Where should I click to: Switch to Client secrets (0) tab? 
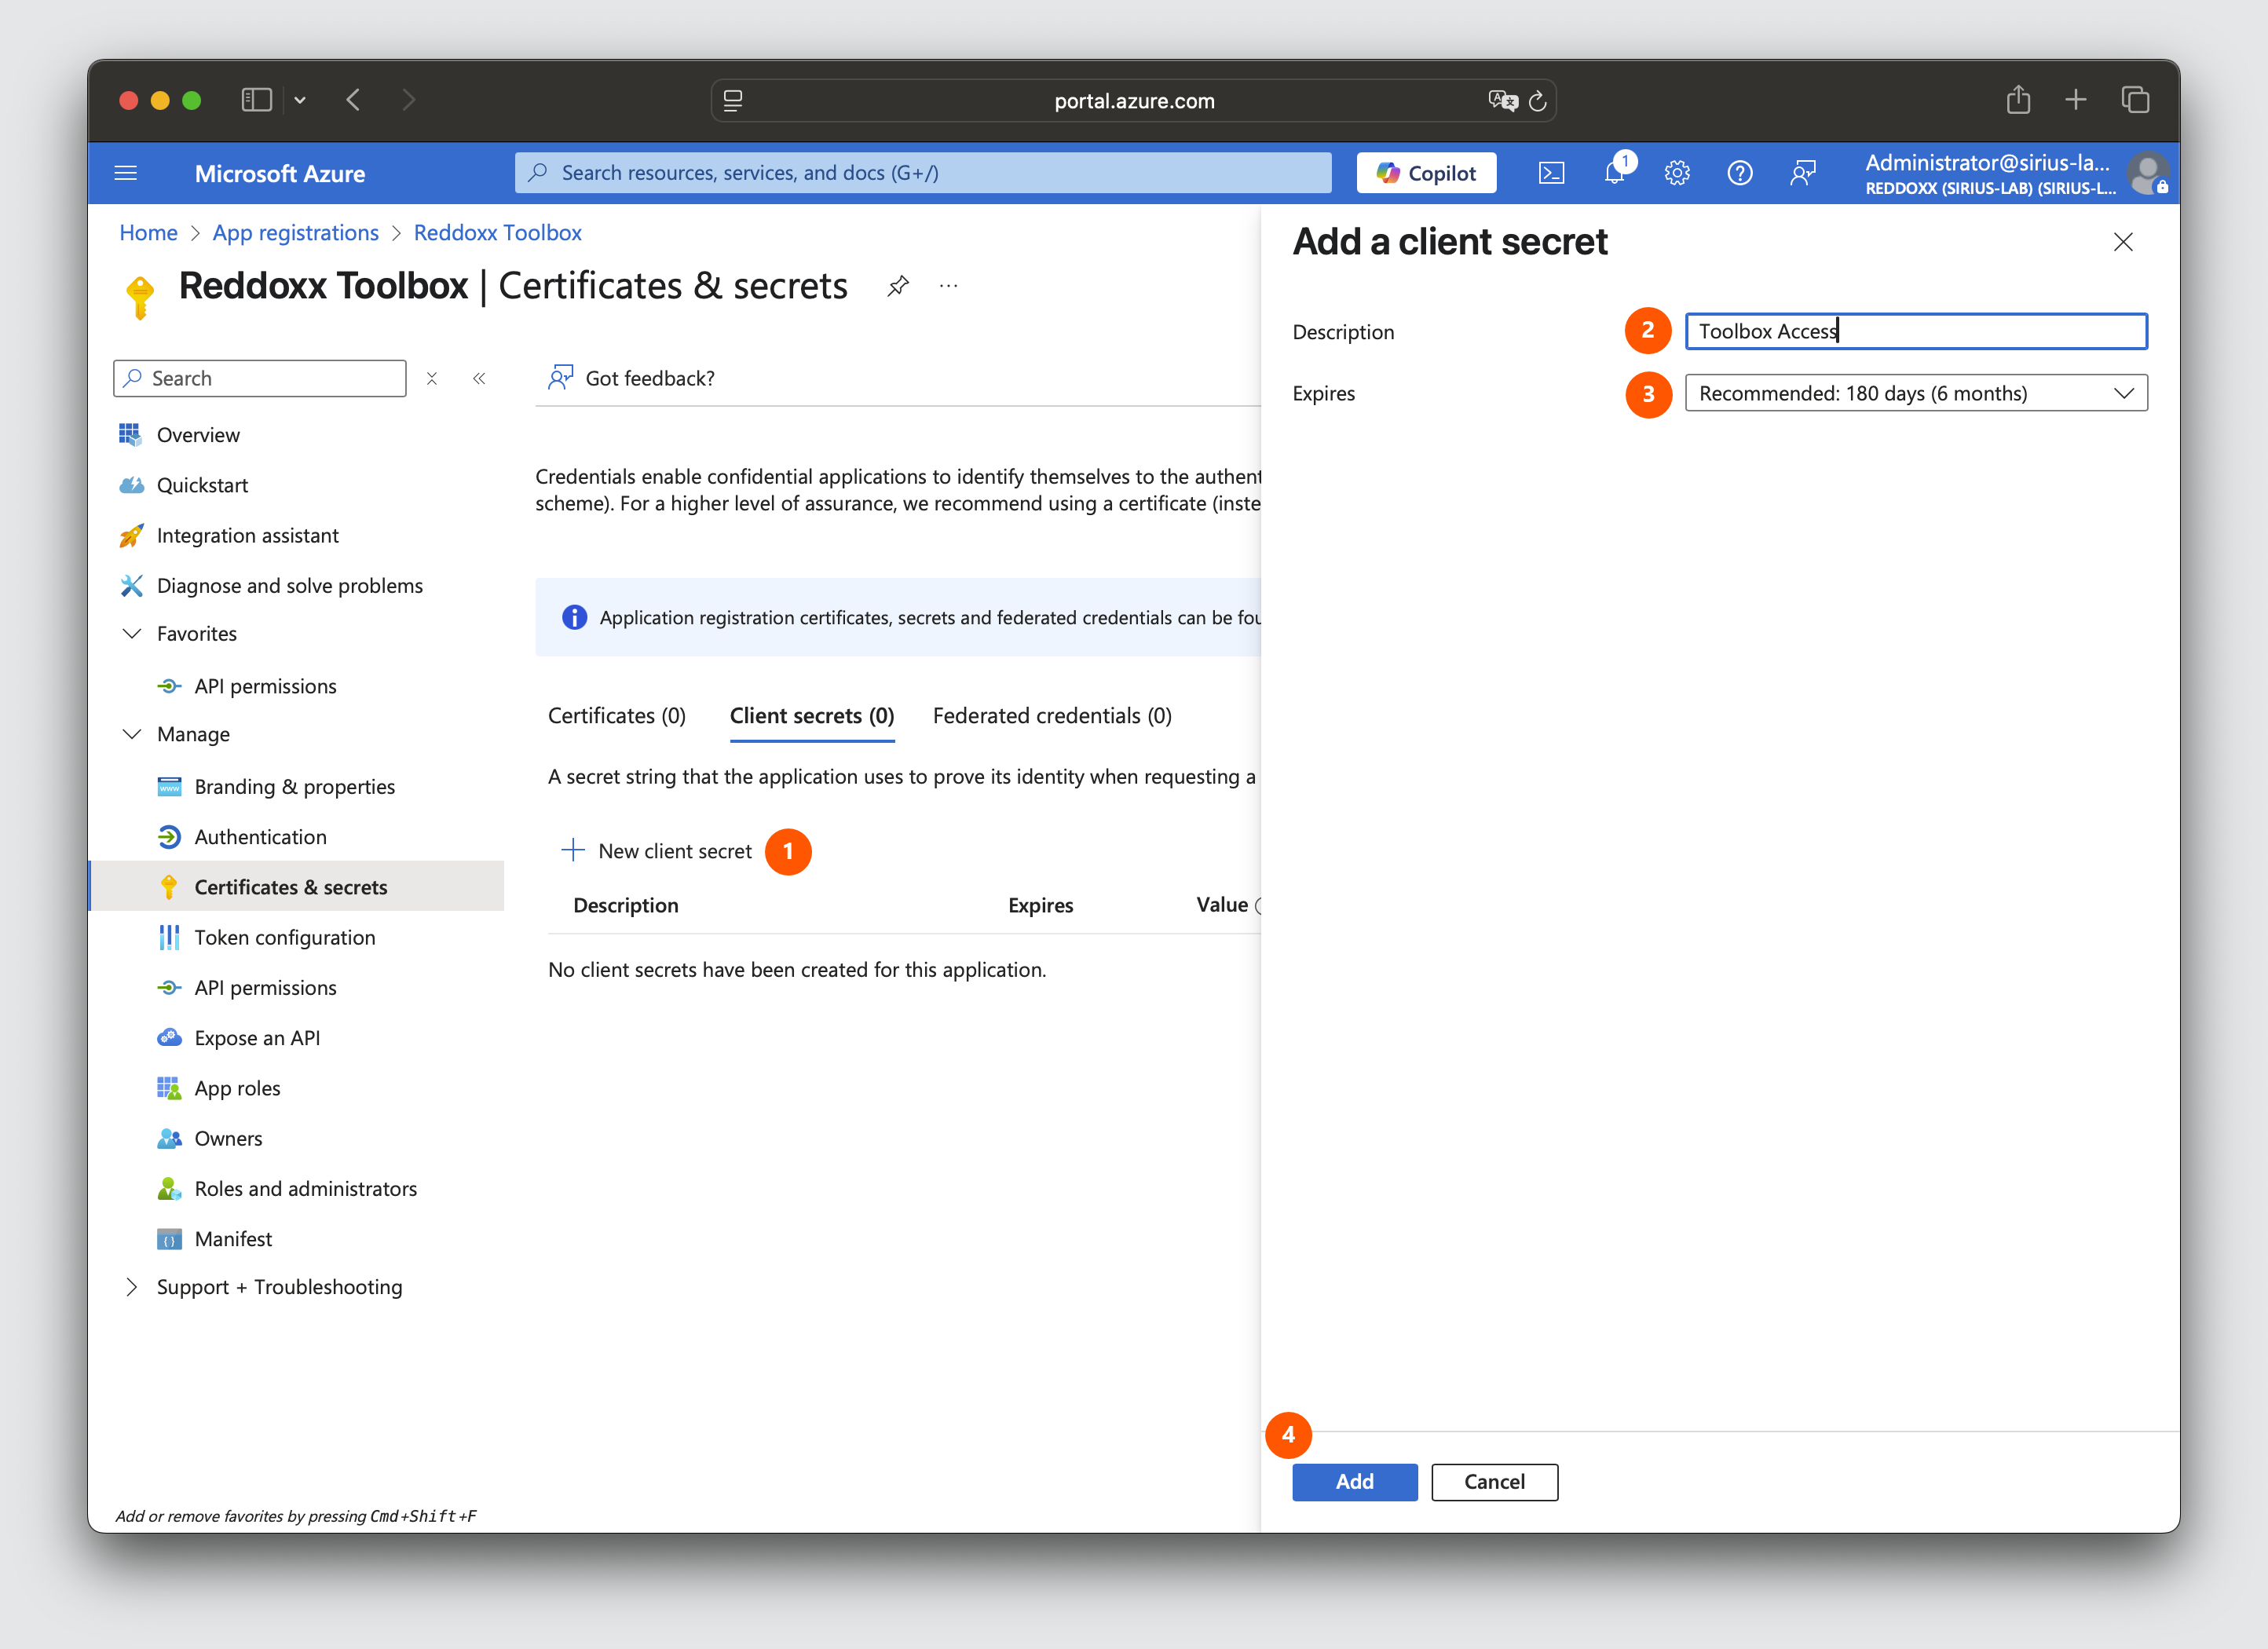811,716
